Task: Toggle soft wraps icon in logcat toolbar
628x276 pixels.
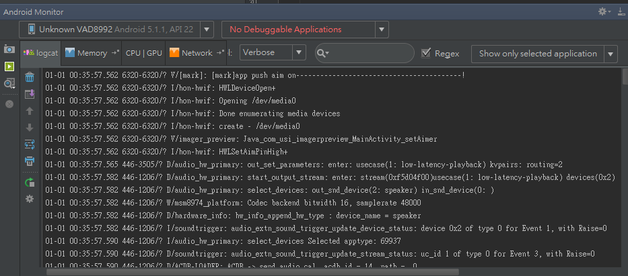Action: tap(30, 144)
